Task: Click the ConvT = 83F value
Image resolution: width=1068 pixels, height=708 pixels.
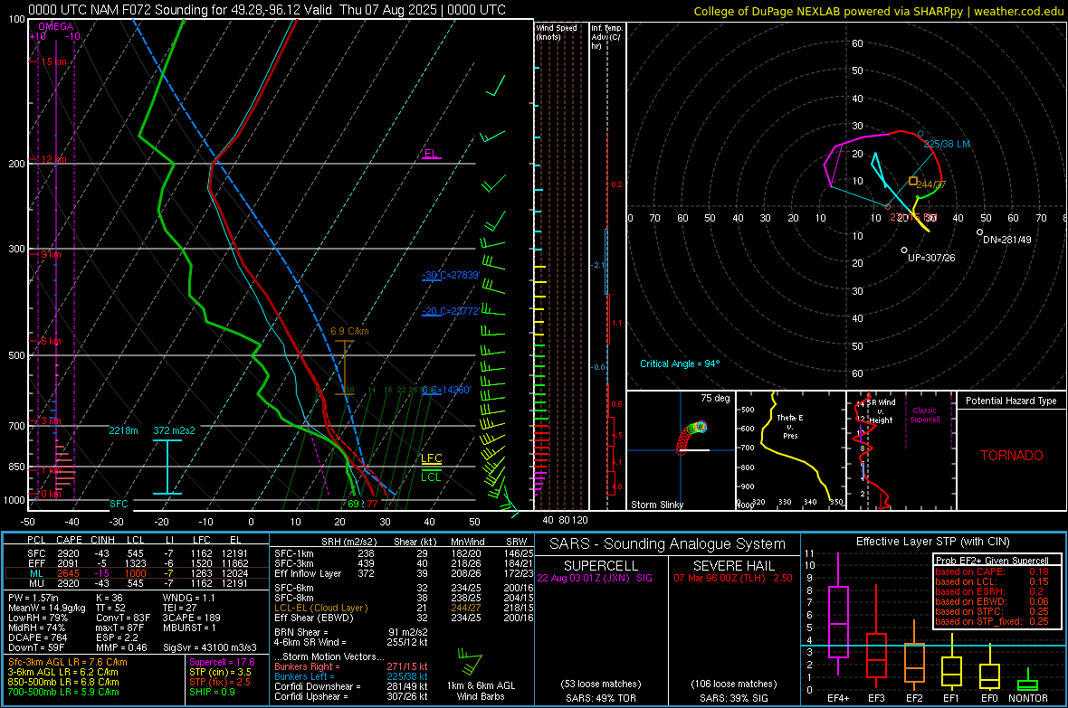Action: [123, 618]
